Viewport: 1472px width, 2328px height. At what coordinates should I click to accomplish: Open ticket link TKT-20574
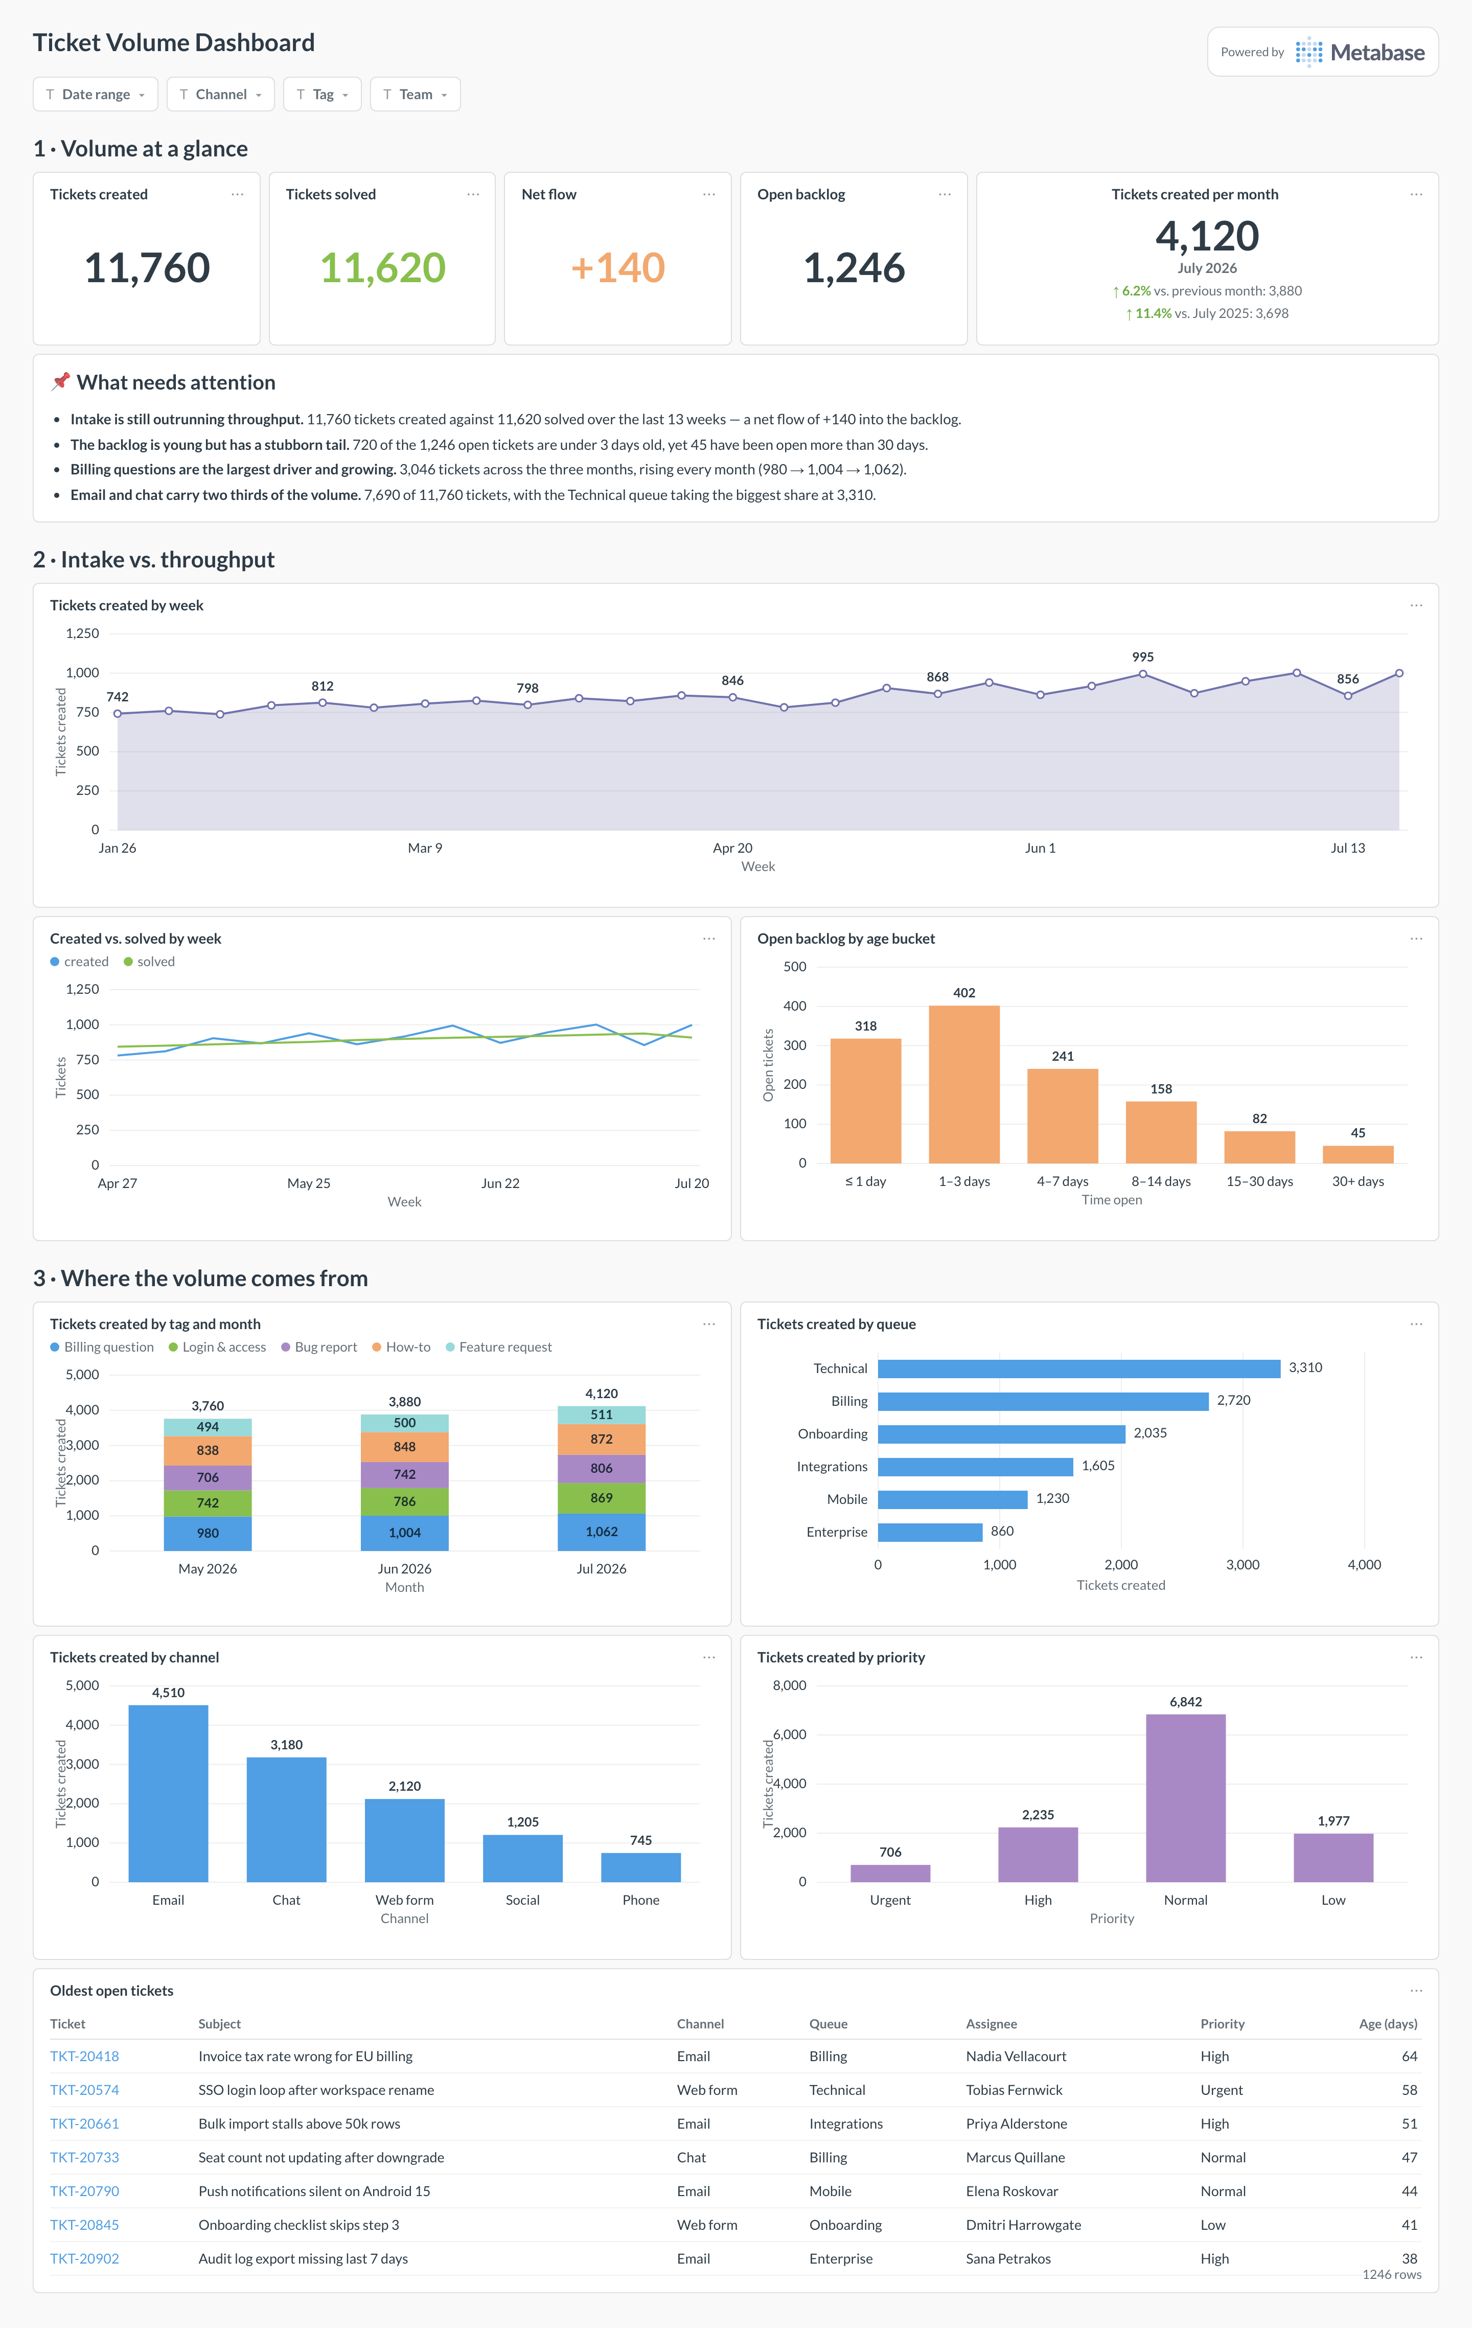tap(85, 2090)
